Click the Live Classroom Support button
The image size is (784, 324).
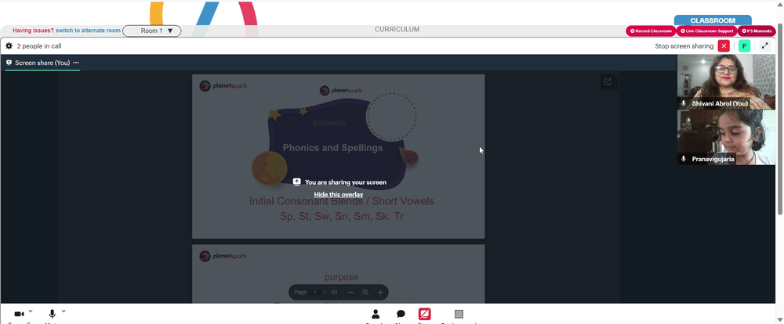click(707, 31)
